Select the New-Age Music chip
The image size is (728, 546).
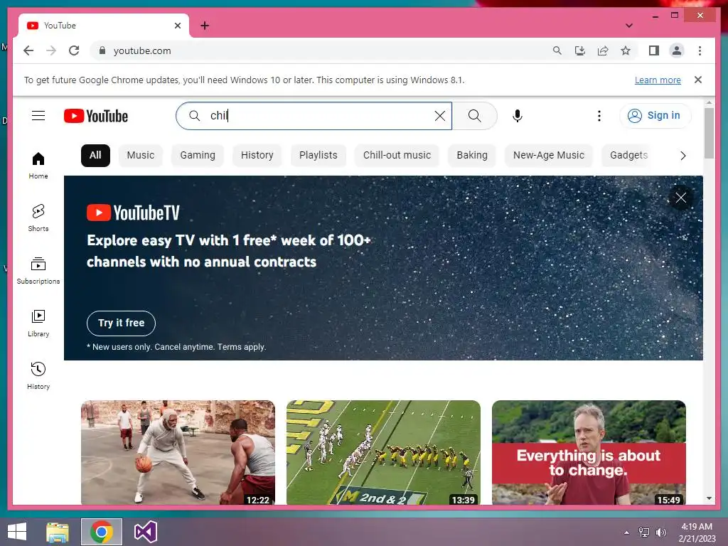coord(548,155)
